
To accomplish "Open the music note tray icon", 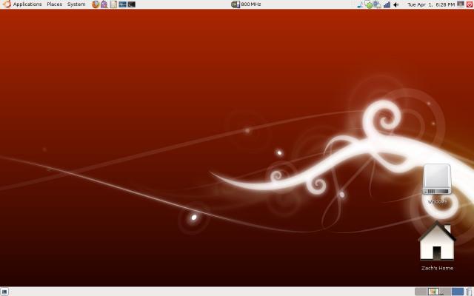I will (x=361, y=5).
